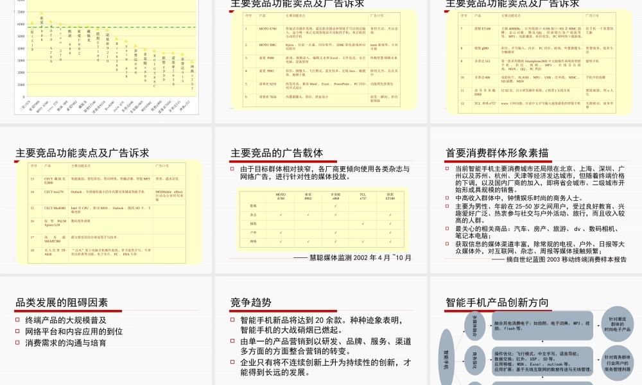Select the price line chart slide thumbnail

[106, 62]
